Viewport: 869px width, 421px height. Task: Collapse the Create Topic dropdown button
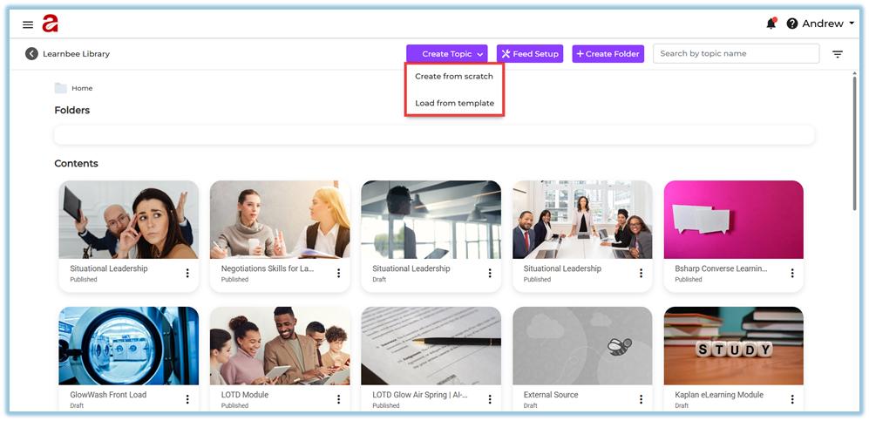447,54
